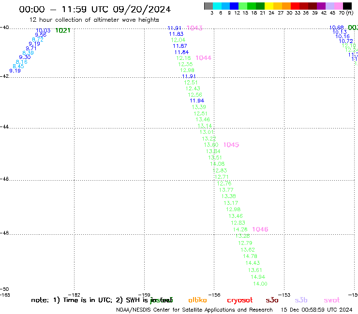Image resolution: width=358 pixels, height=314 pixels.
Task: Click the wave height value 14.00
Action: click(260, 284)
